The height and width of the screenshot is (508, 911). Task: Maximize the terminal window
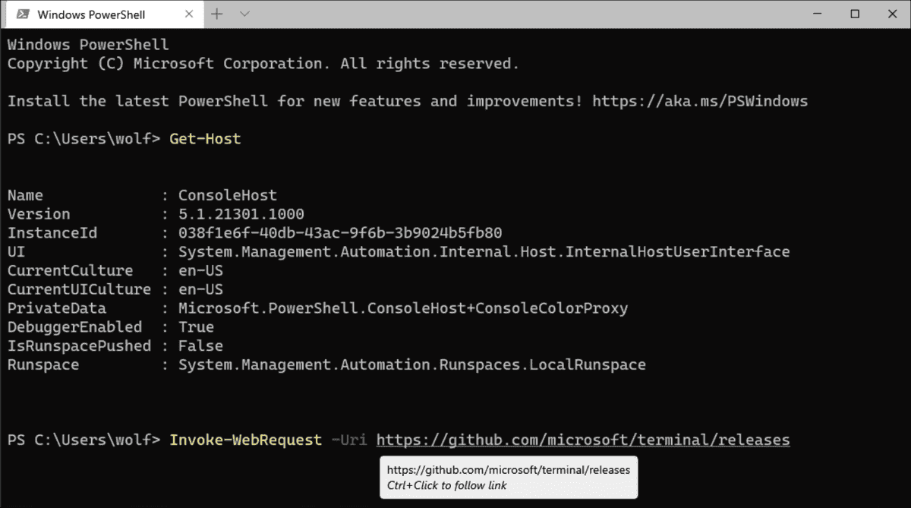click(853, 14)
